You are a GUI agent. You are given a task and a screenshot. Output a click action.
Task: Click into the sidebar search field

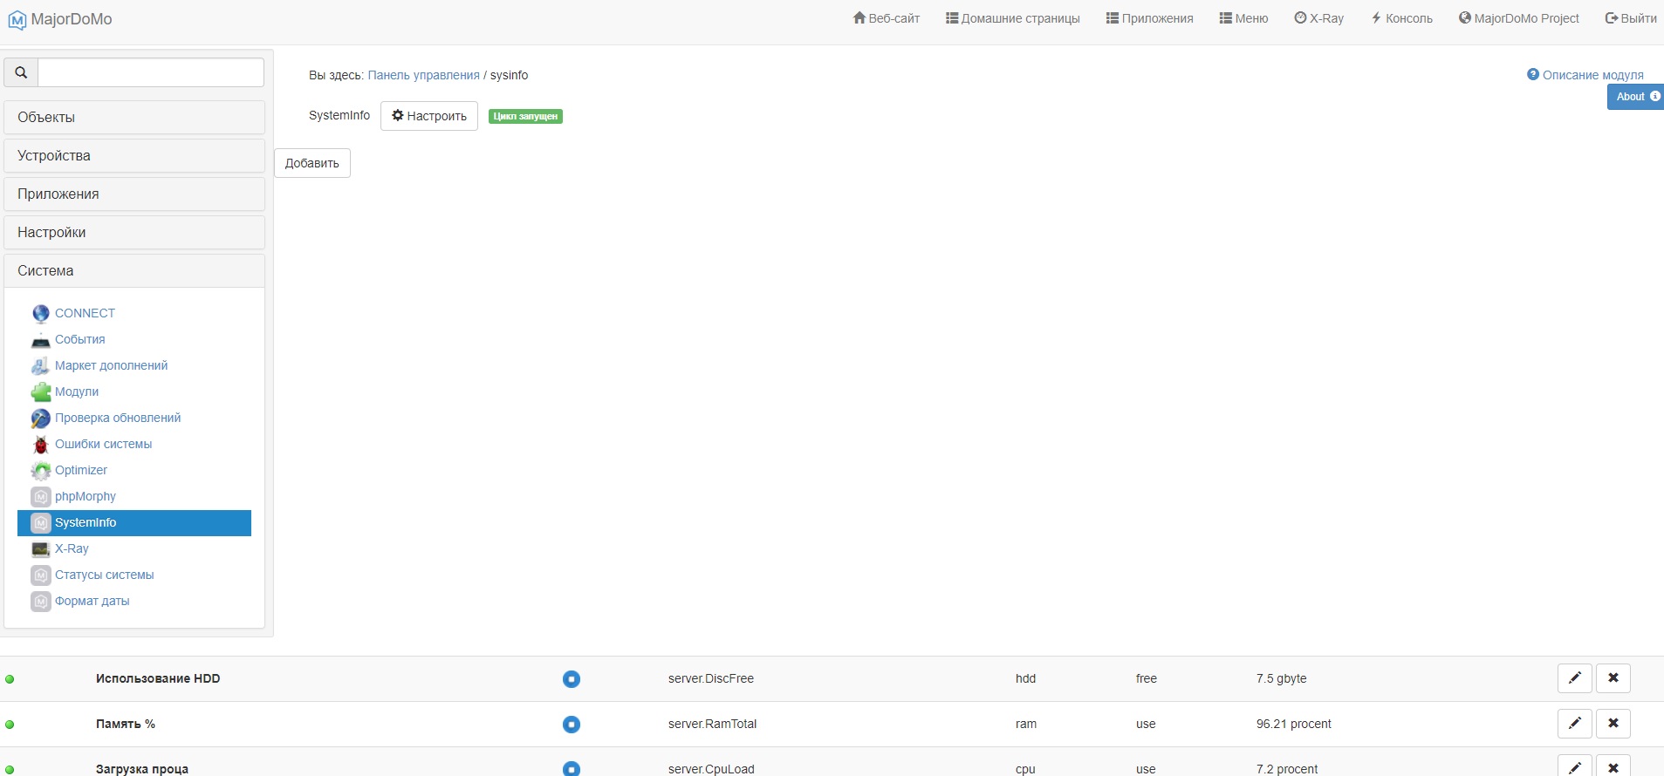[x=151, y=72]
